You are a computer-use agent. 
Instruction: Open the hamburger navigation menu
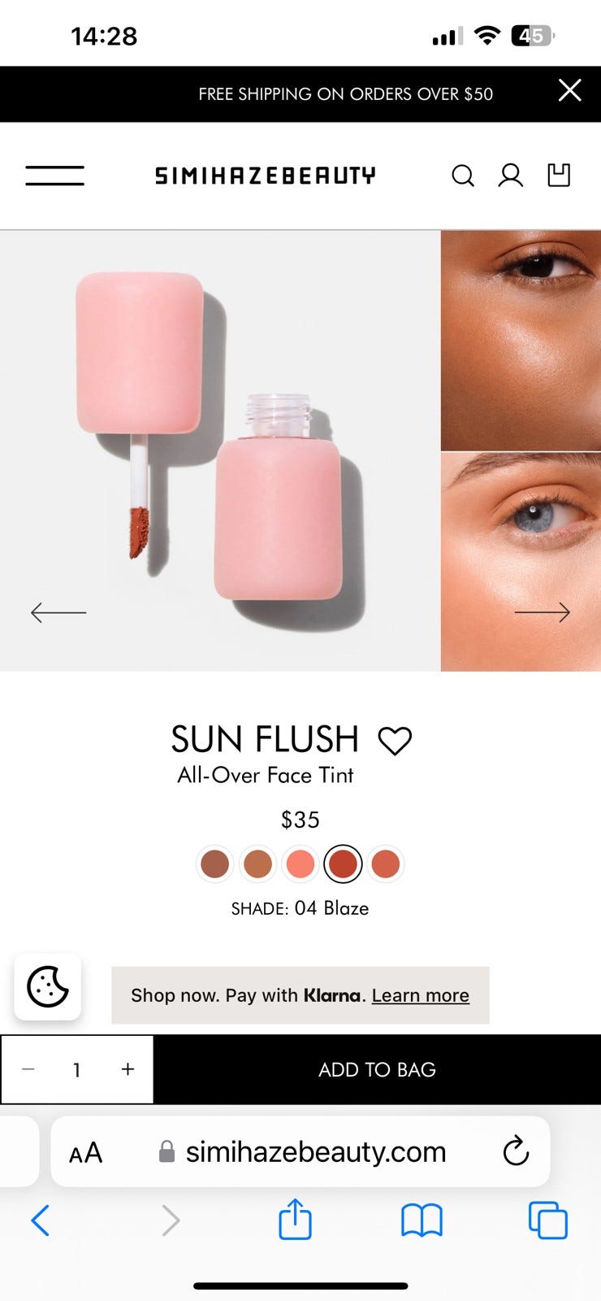pyautogui.click(x=54, y=175)
